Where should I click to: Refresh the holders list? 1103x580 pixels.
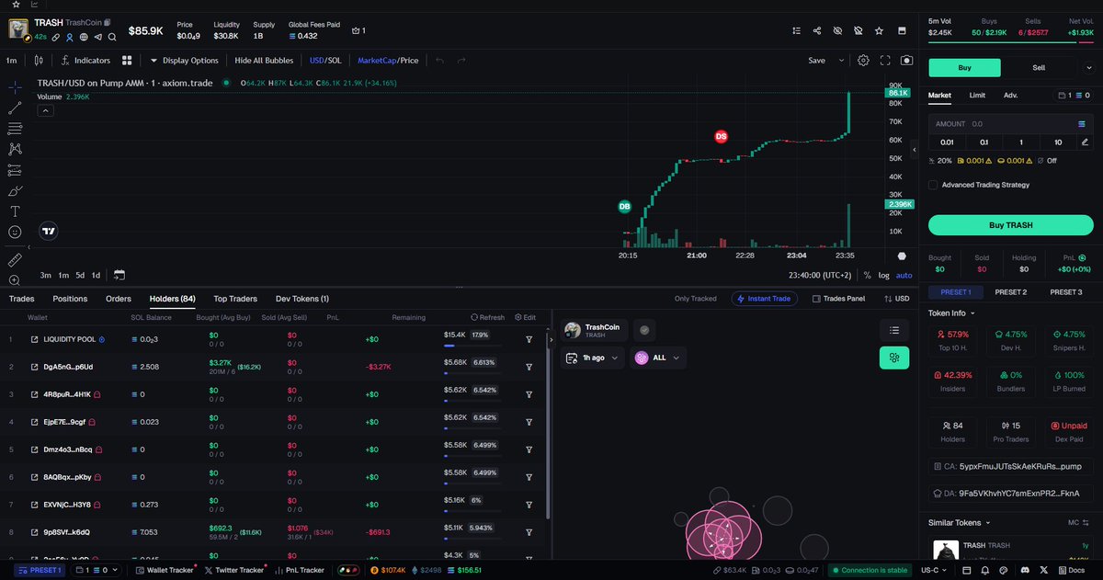(x=488, y=317)
